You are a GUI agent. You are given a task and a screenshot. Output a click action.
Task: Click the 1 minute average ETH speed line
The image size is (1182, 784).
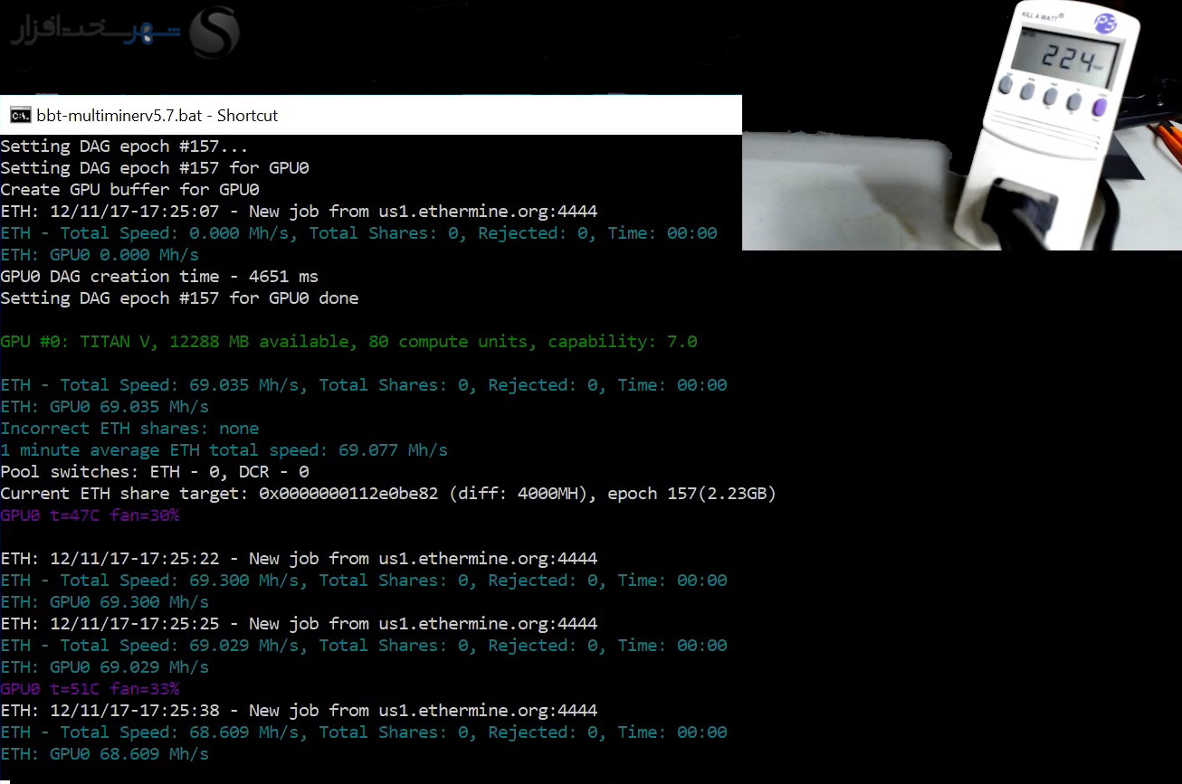point(224,450)
